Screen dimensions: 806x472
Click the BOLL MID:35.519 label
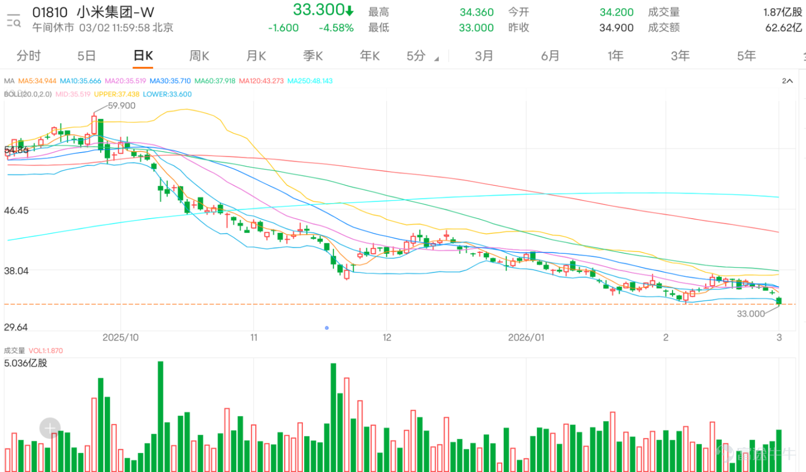point(73,94)
